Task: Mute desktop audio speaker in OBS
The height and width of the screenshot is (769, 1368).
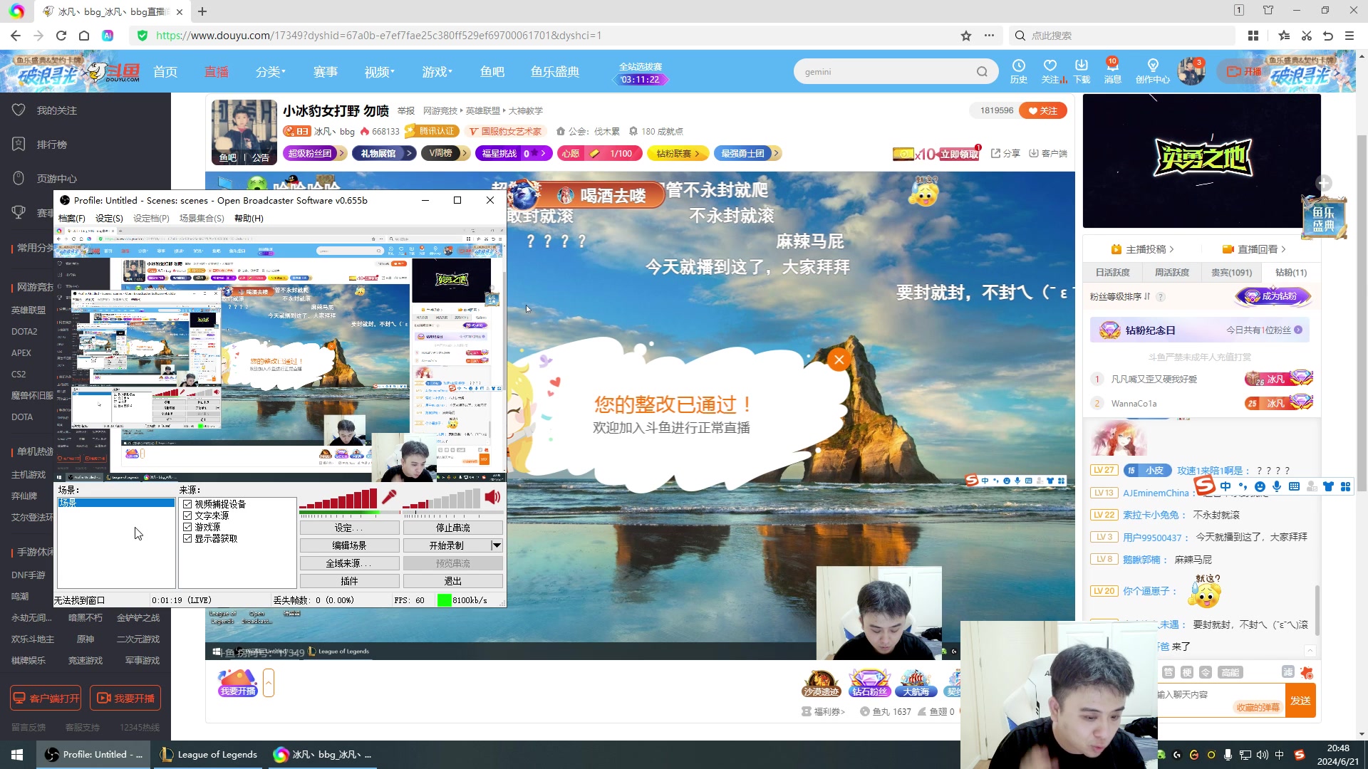Action: [492, 497]
